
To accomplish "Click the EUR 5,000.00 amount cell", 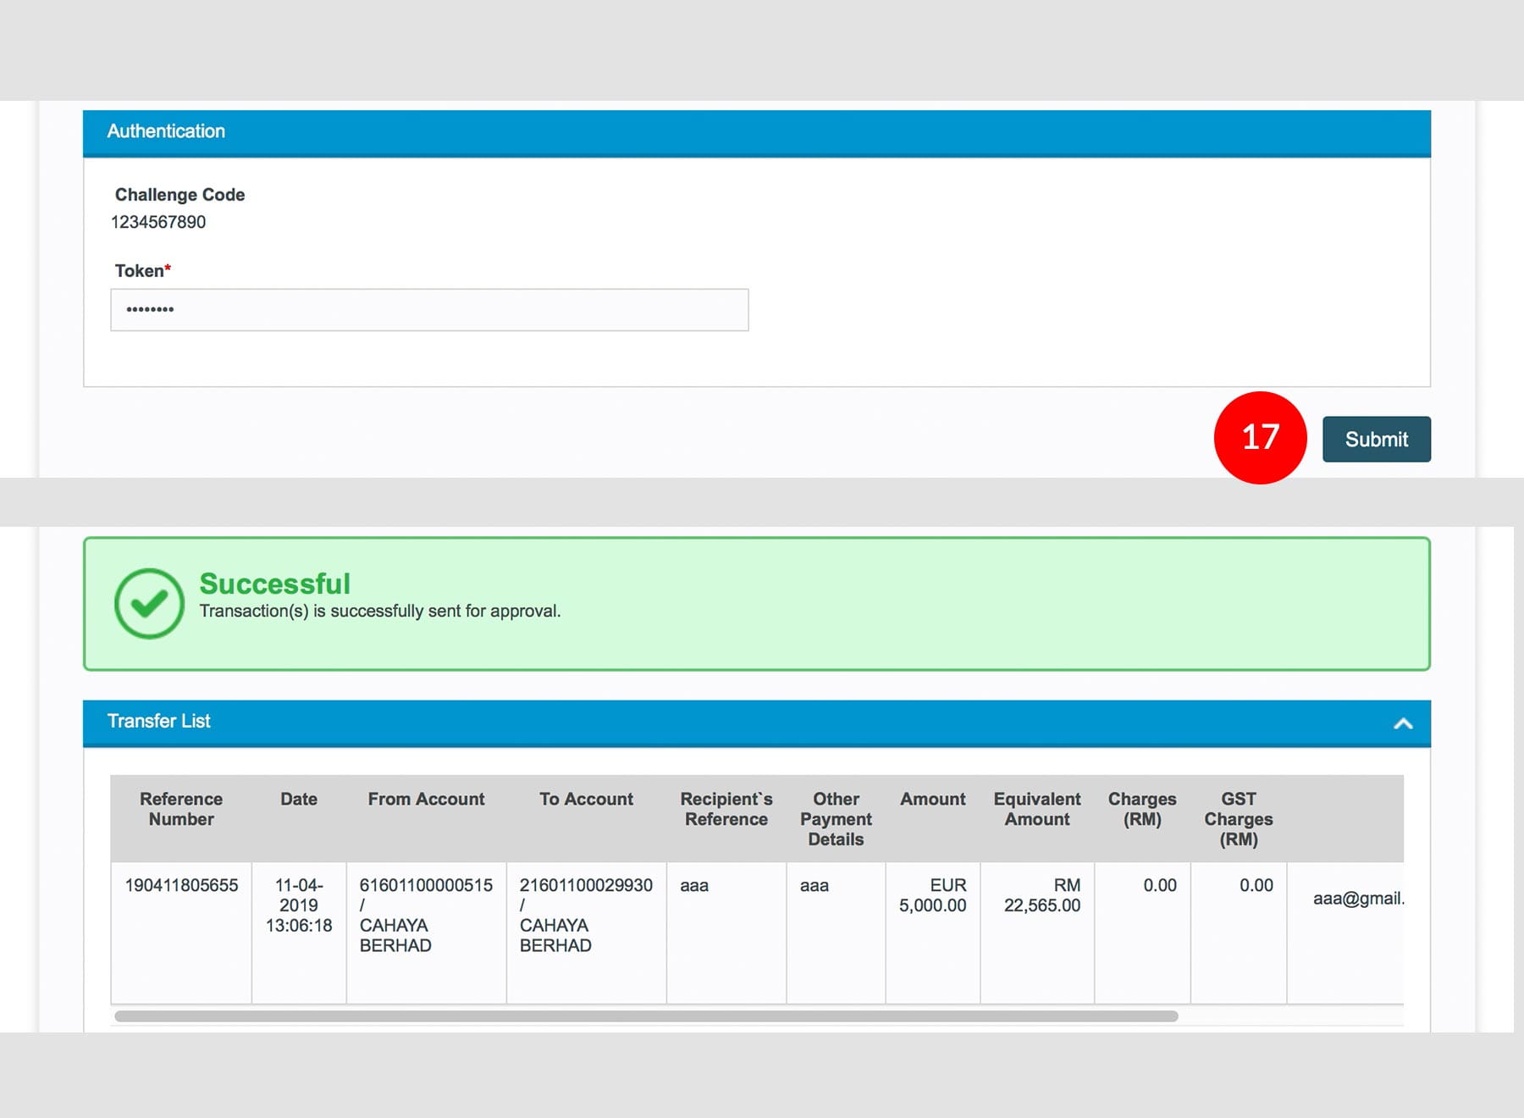I will [x=932, y=896].
